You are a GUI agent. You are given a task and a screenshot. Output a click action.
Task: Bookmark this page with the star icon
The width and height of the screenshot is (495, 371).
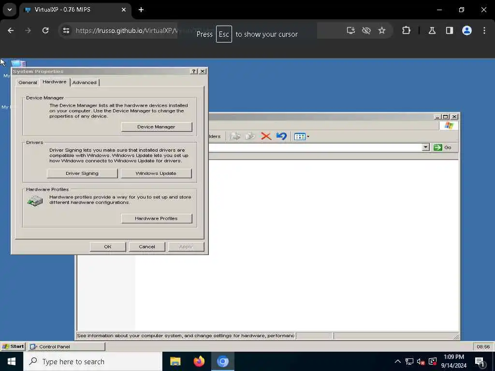click(x=382, y=30)
